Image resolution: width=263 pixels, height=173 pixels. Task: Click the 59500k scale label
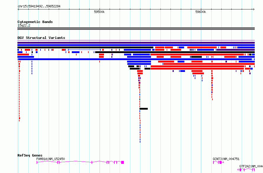point(99,12)
